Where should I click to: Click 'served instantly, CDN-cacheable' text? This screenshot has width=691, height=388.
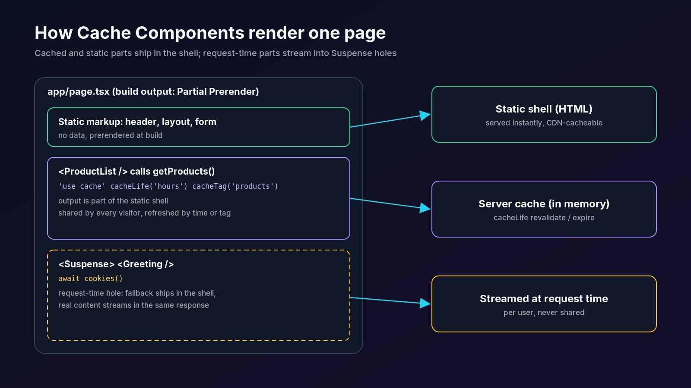(544, 123)
